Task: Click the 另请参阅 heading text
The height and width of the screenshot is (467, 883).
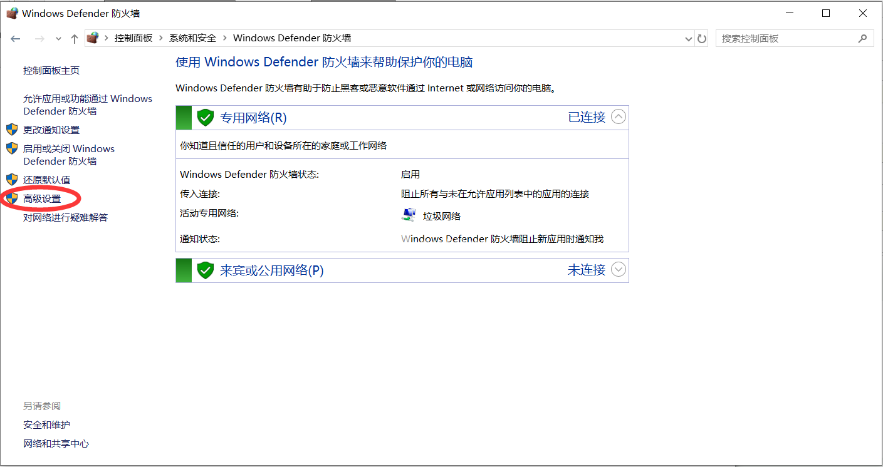Action: (x=42, y=406)
